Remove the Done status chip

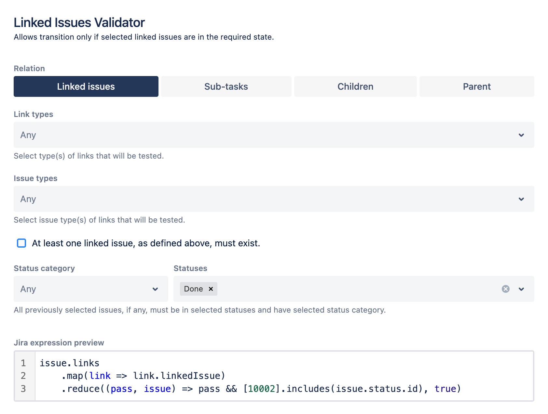point(210,289)
